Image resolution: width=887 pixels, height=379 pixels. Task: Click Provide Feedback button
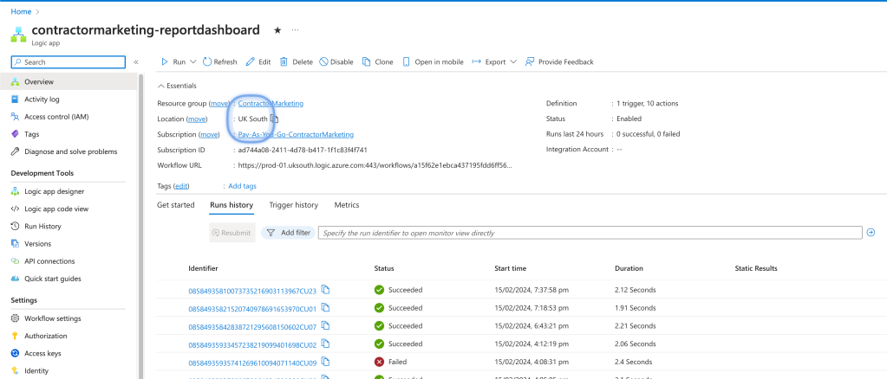(559, 62)
